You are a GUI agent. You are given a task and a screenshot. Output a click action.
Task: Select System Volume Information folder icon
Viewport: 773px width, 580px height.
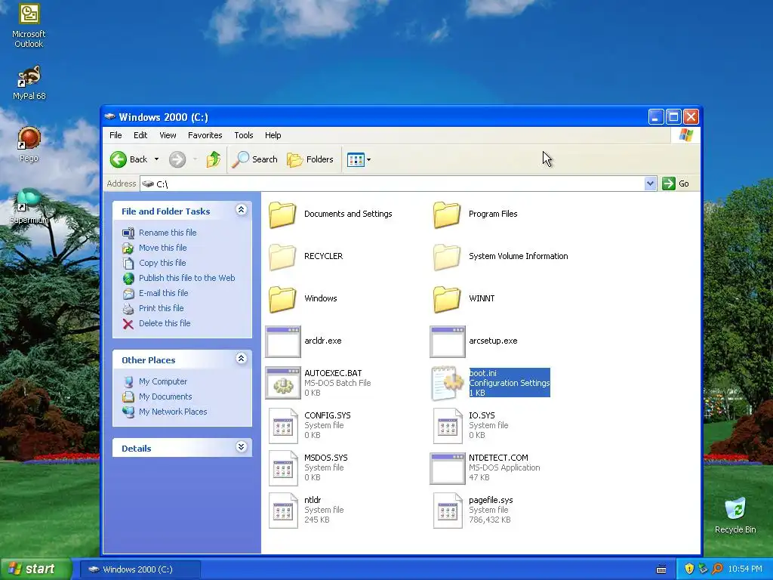[x=447, y=257]
